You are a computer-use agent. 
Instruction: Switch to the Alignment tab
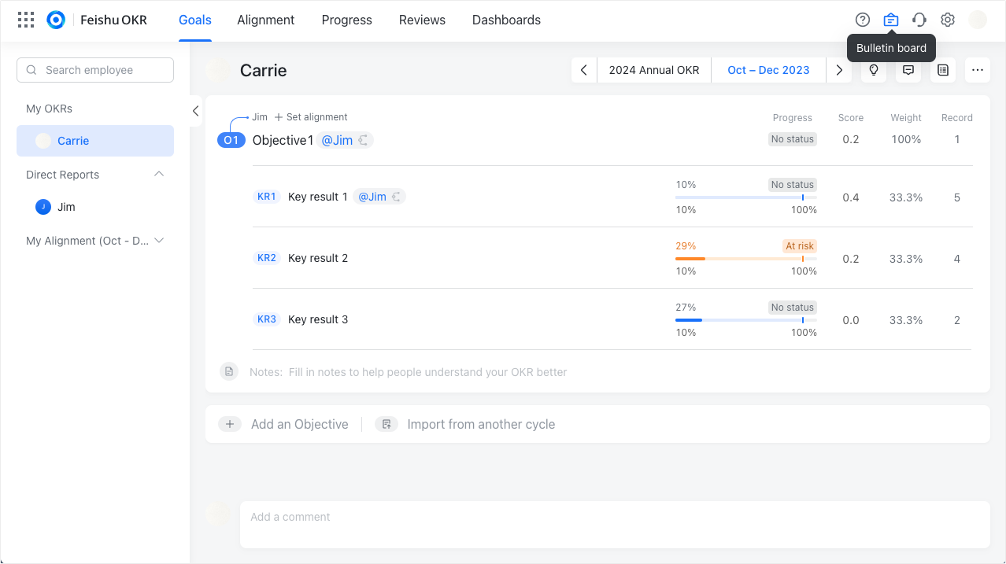coord(265,20)
